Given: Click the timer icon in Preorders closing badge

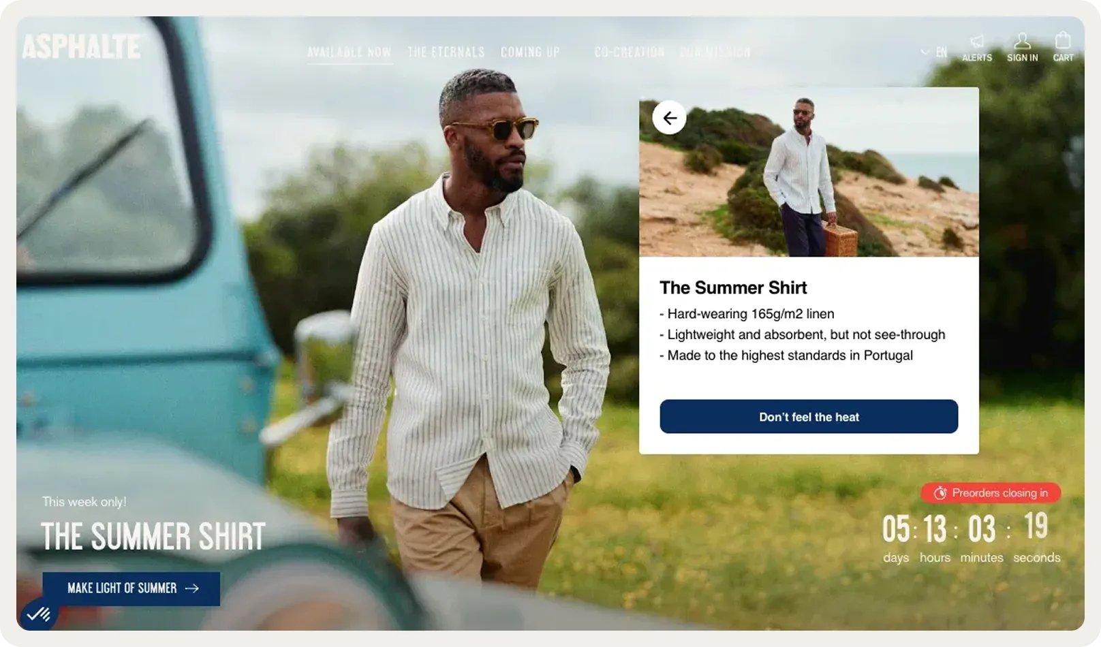Looking at the screenshot, I should click(x=940, y=493).
